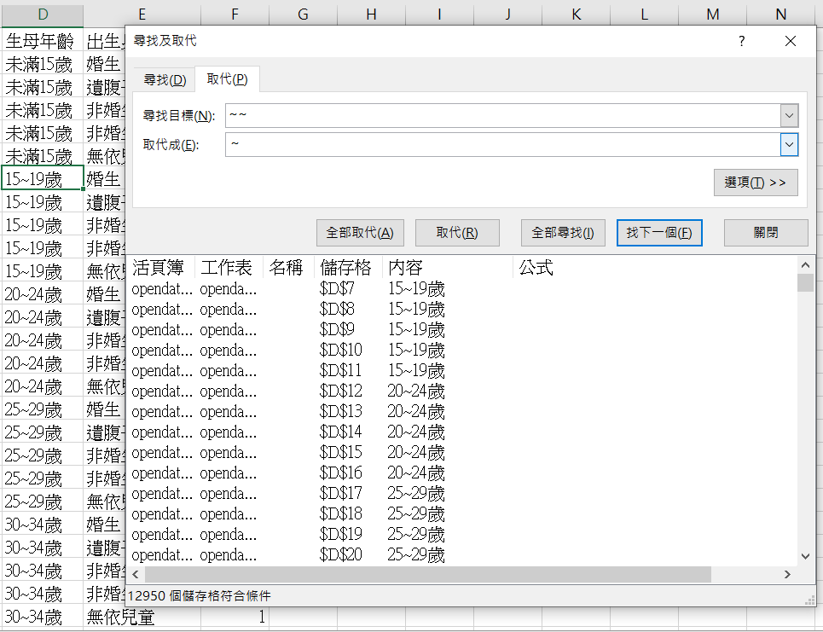The height and width of the screenshot is (632, 823).
Task: Click the 關閉 button
Action: click(765, 233)
